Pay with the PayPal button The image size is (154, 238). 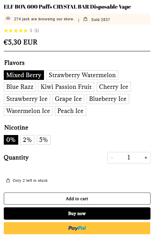pos(77,228)
